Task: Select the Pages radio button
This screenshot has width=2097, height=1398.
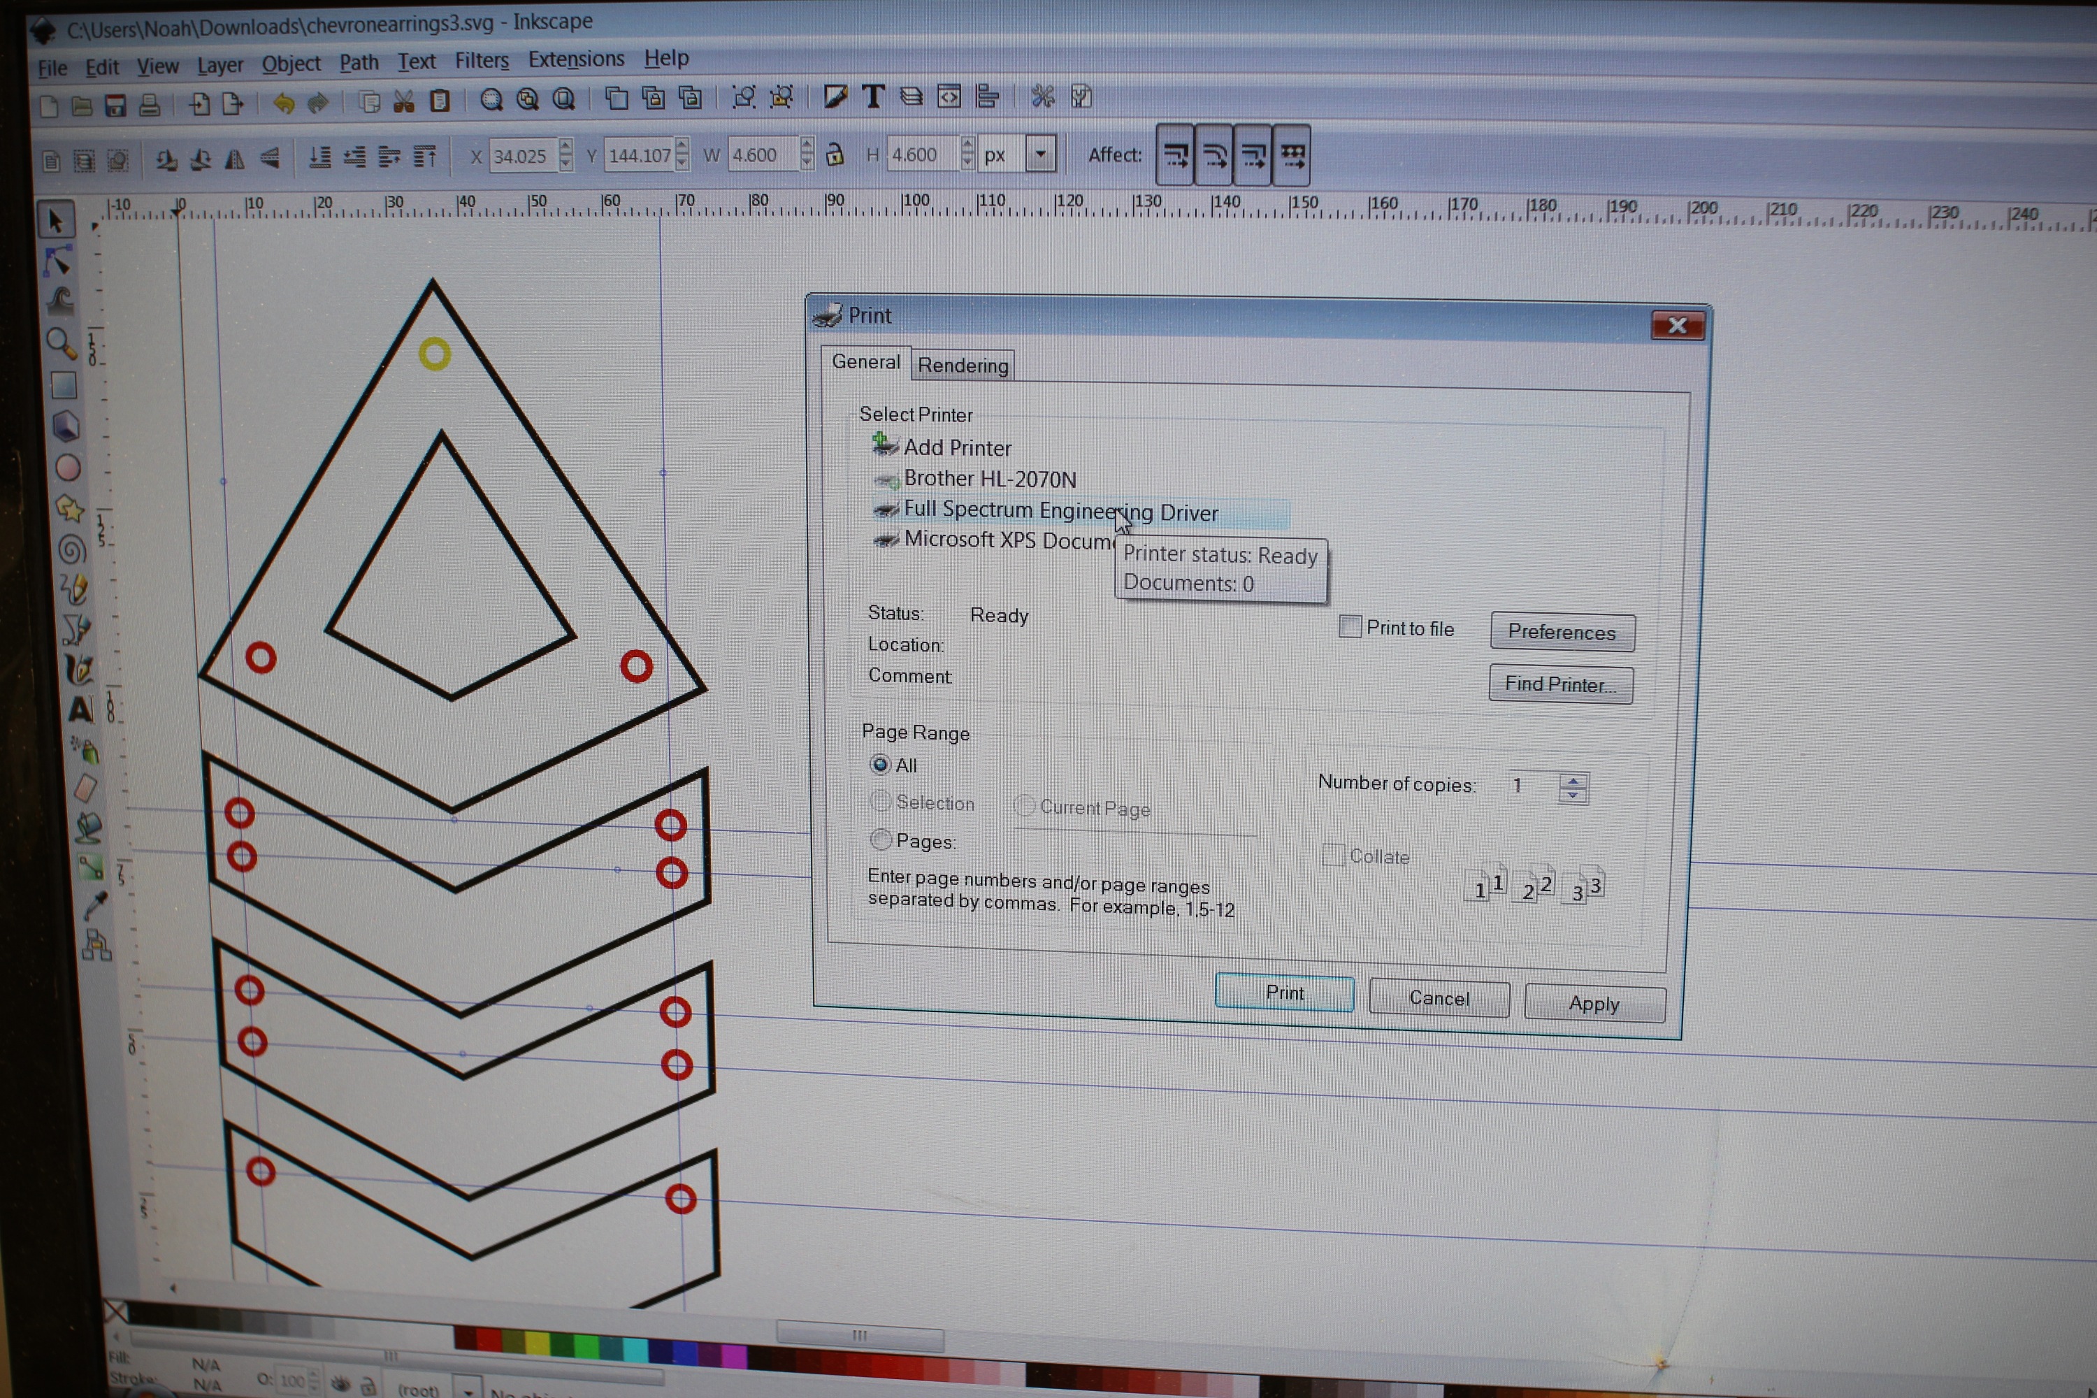Action: [x=881, y=839]
